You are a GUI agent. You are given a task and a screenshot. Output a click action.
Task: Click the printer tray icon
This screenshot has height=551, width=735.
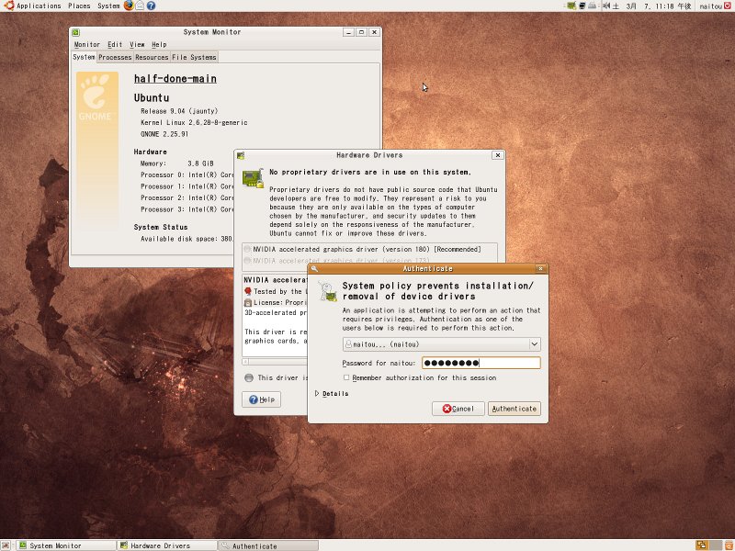click(593, 6)
